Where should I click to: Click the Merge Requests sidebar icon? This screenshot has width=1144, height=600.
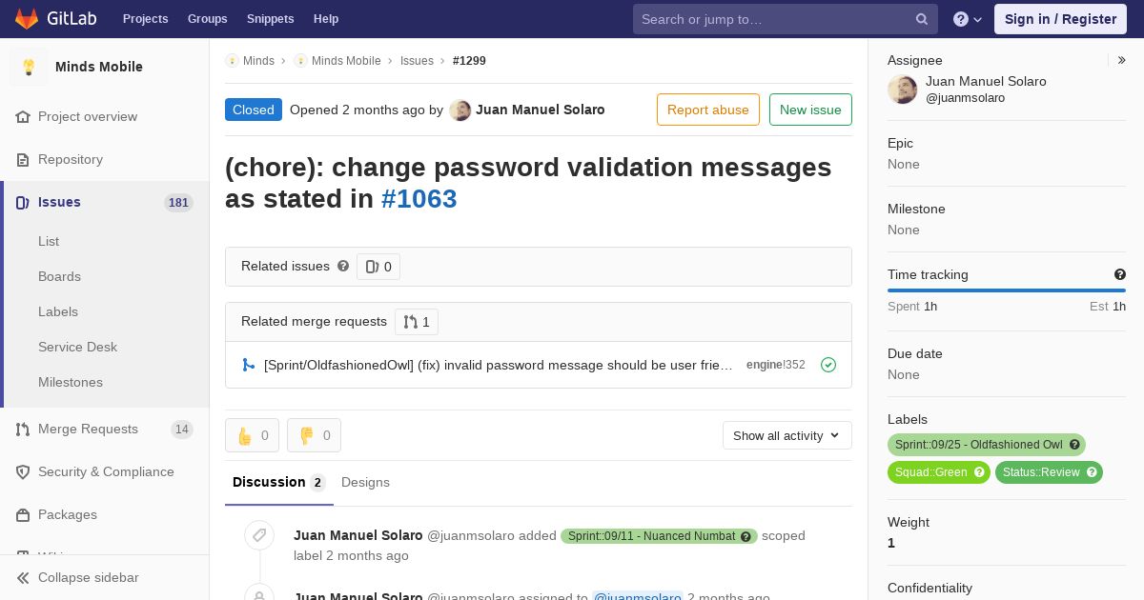pyautogui.click(x=23, y=429)
